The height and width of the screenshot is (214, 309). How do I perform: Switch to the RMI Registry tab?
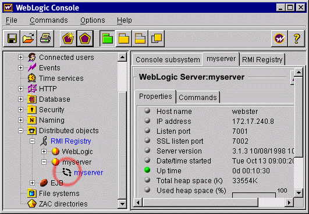[x=262, y=60]
